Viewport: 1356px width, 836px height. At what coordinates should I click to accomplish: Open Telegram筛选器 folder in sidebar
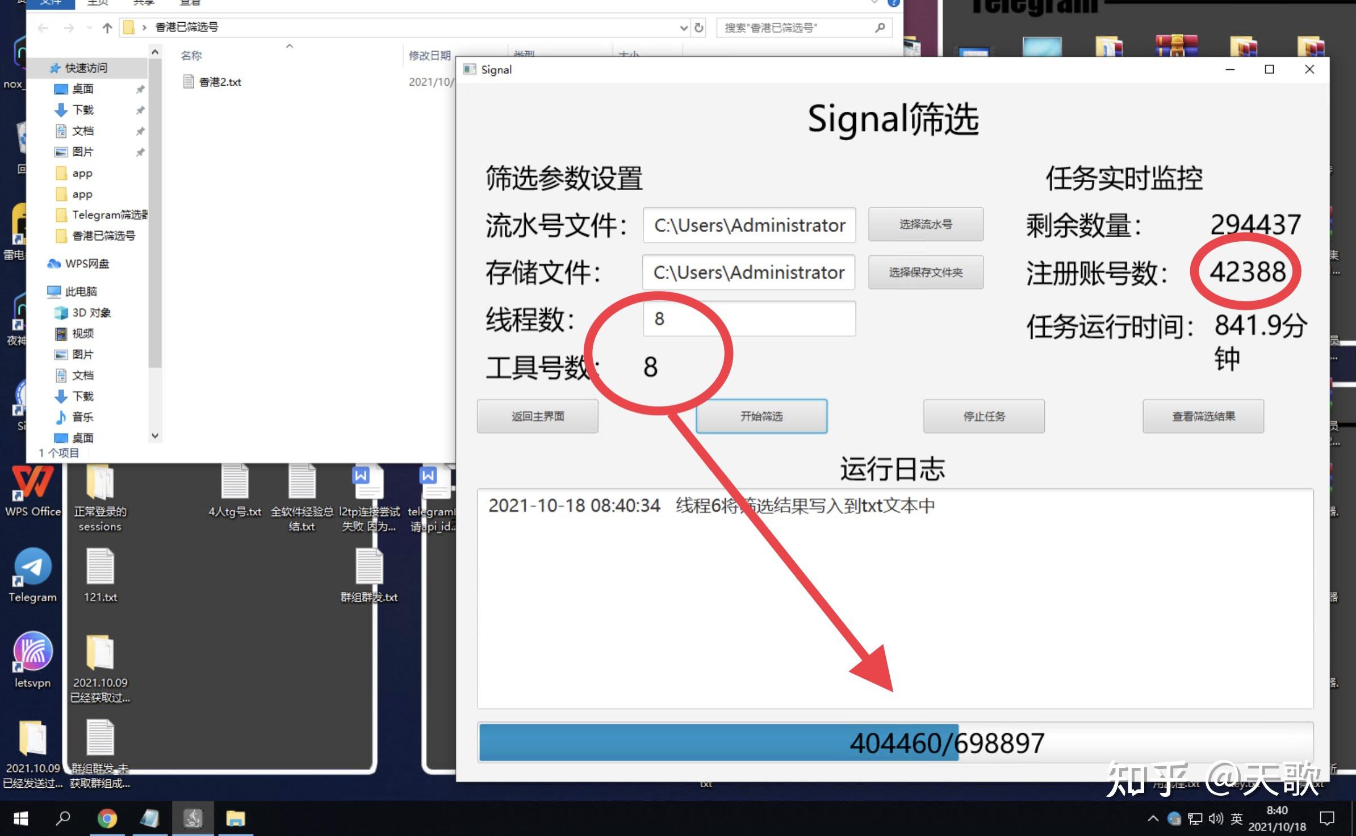(102, 215)
